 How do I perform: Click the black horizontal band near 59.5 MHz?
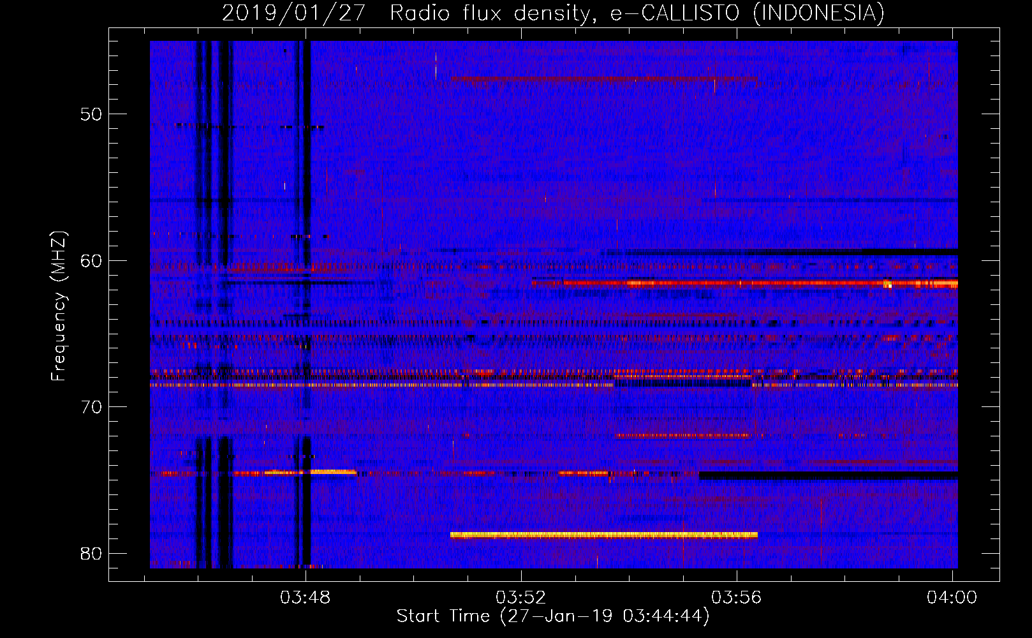(x=781, y=252)
